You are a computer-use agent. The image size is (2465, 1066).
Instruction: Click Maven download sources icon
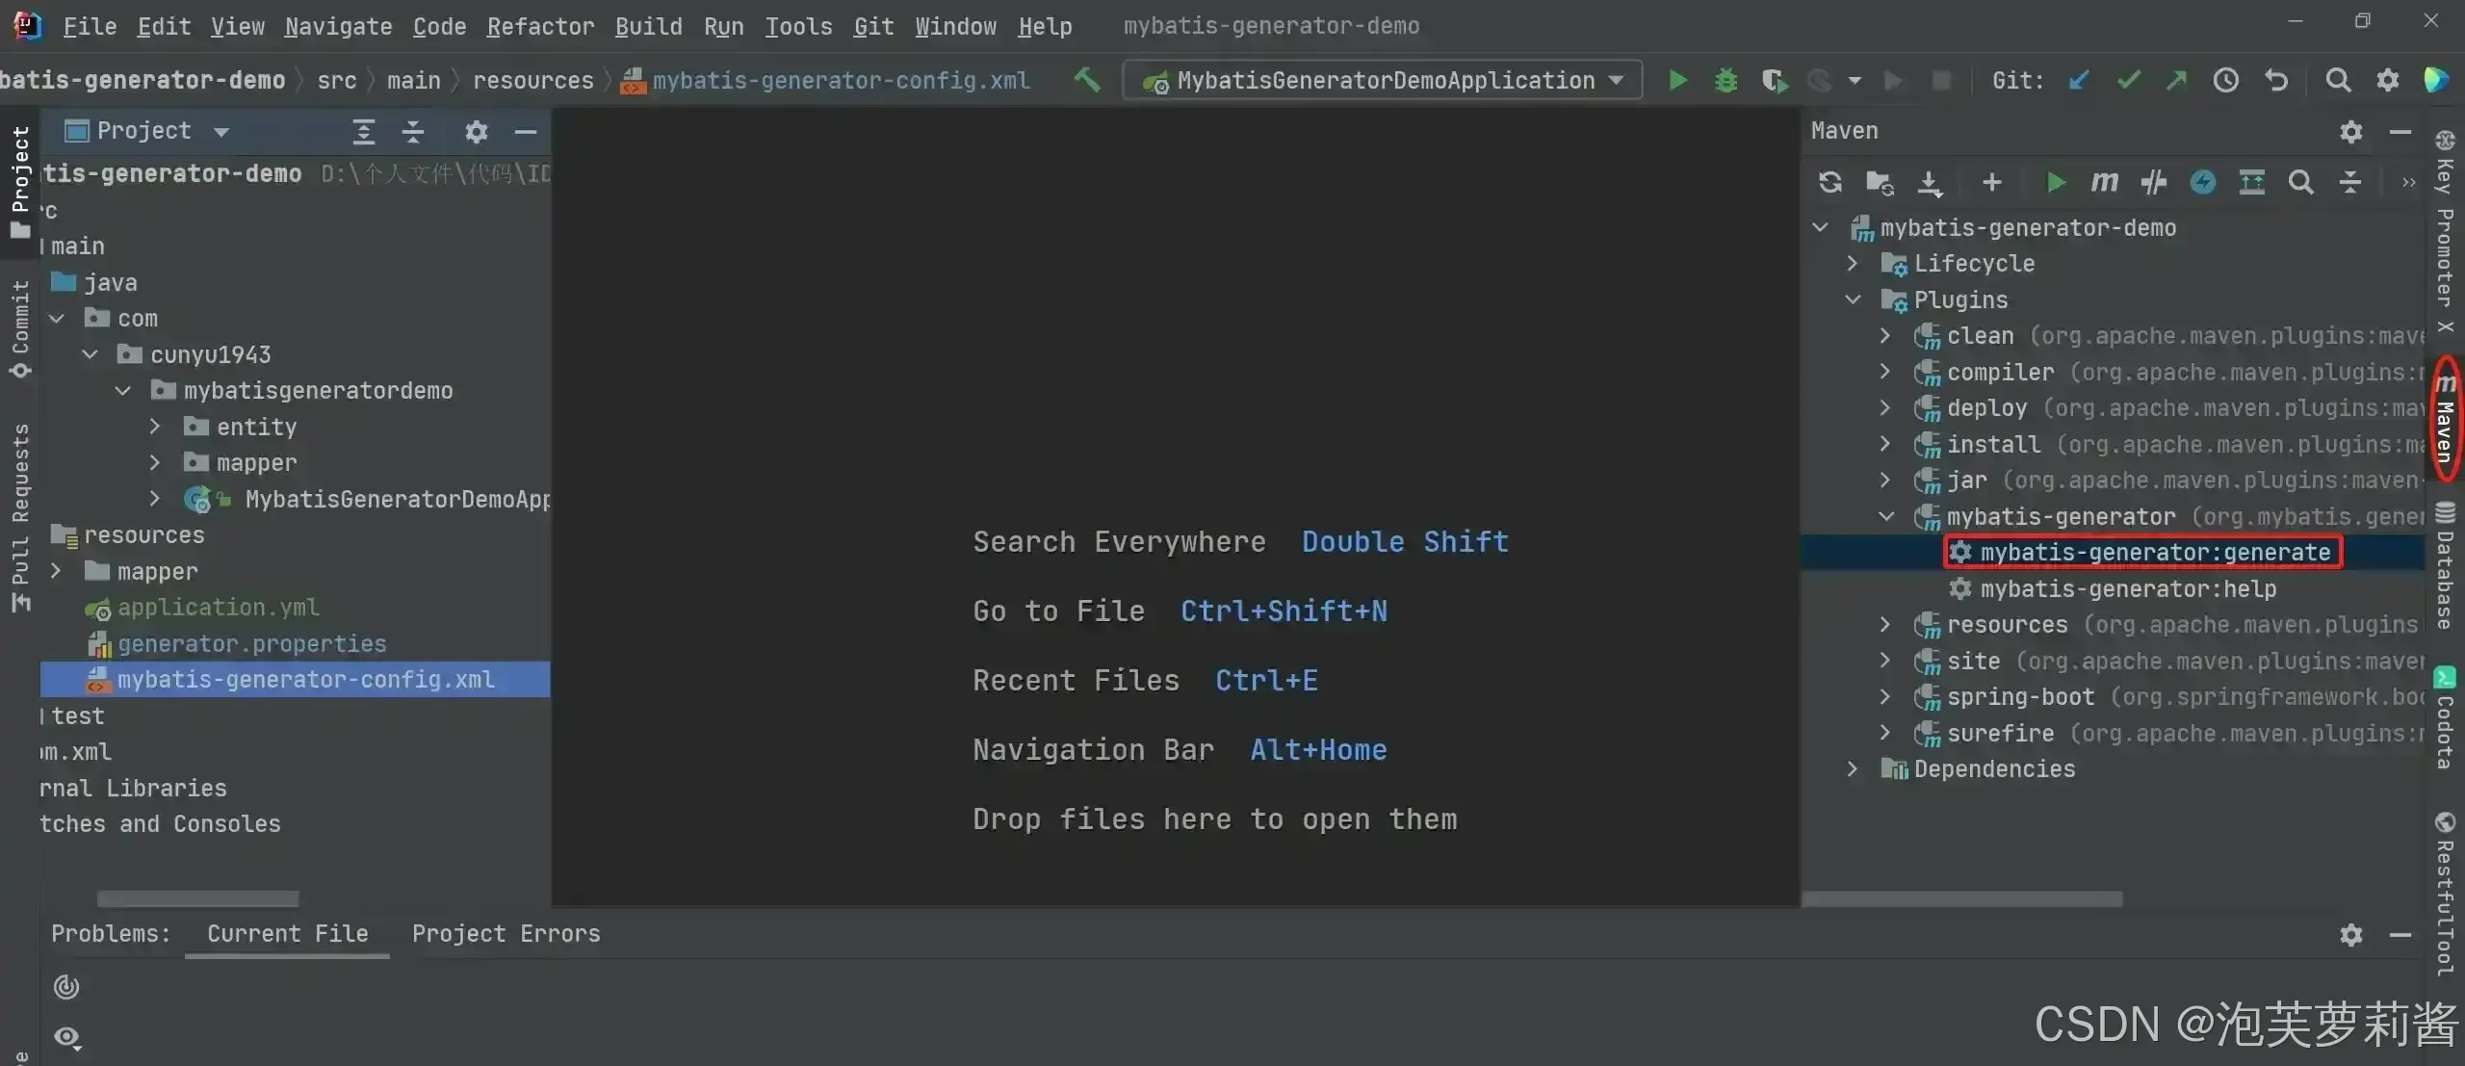pyautogui.click(x=1930, y=182)
